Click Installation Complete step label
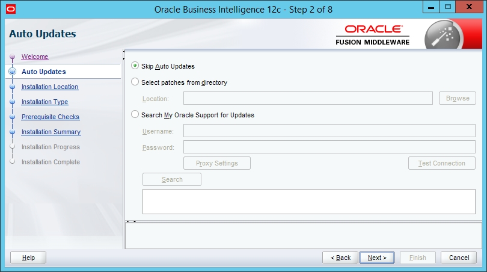487x272 pixels. (51, 162)
